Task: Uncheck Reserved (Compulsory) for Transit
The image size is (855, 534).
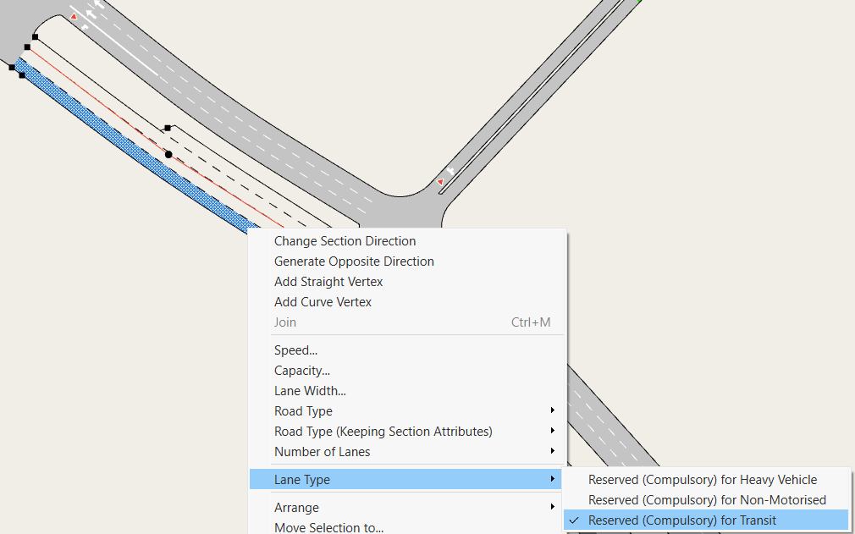Action: [681, 520]
